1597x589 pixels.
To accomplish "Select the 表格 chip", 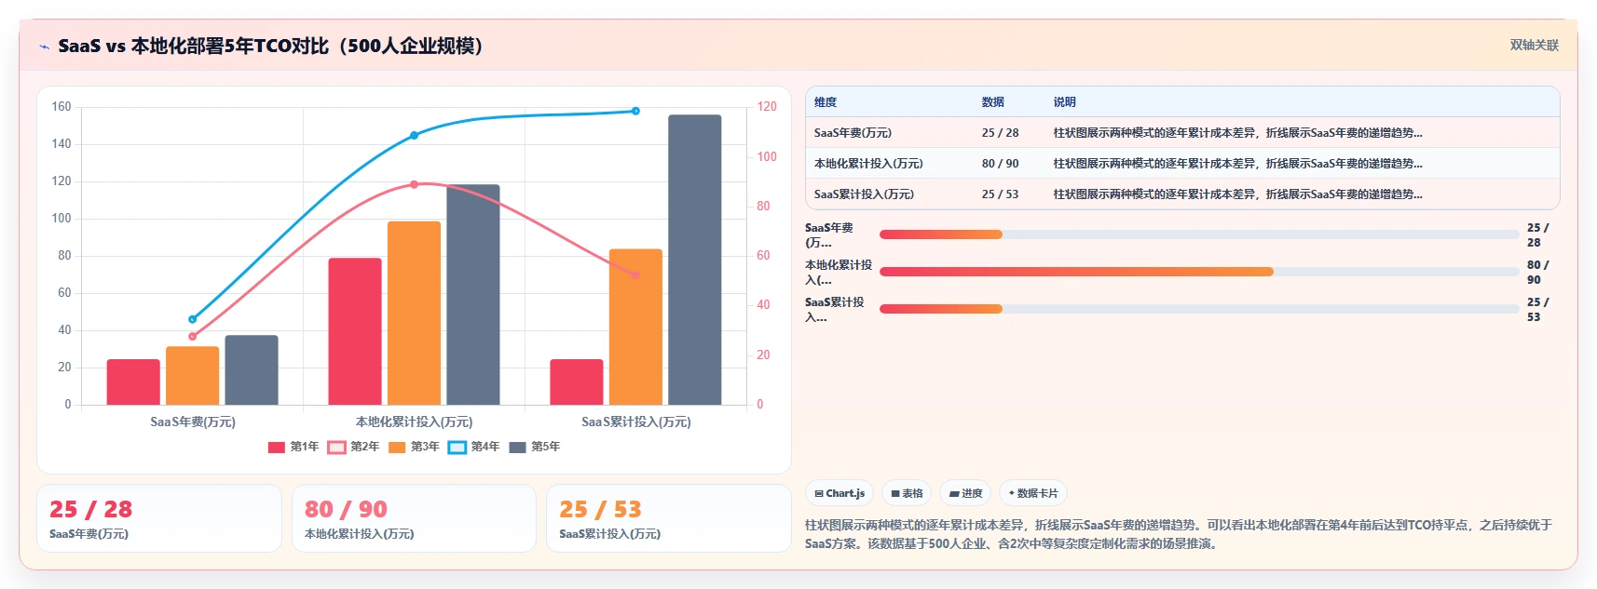I will click(x=907, y=493).
